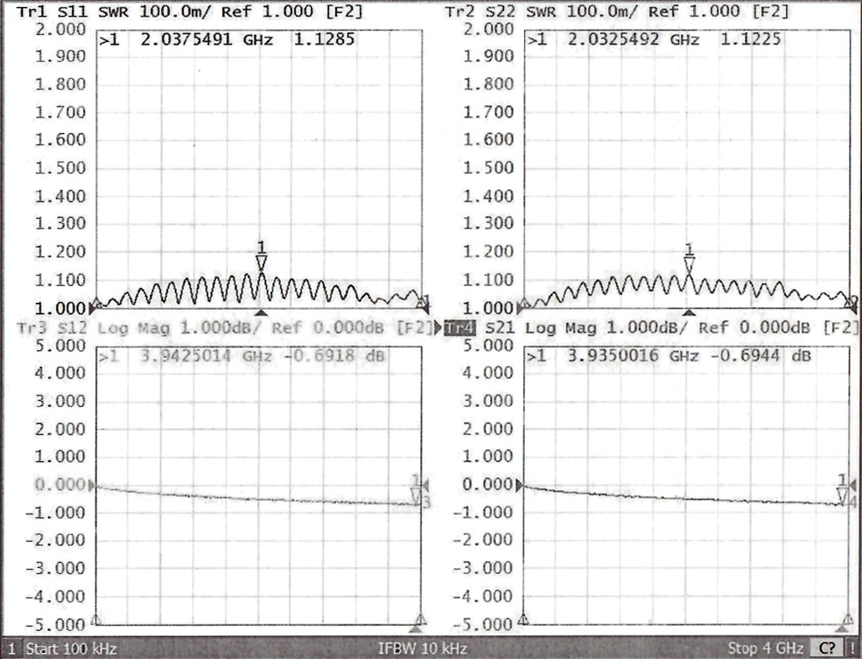Click the exclamation warning indicator in status bar
The height and width of the screenshot is (659, 862).
[x=851, y=649]
